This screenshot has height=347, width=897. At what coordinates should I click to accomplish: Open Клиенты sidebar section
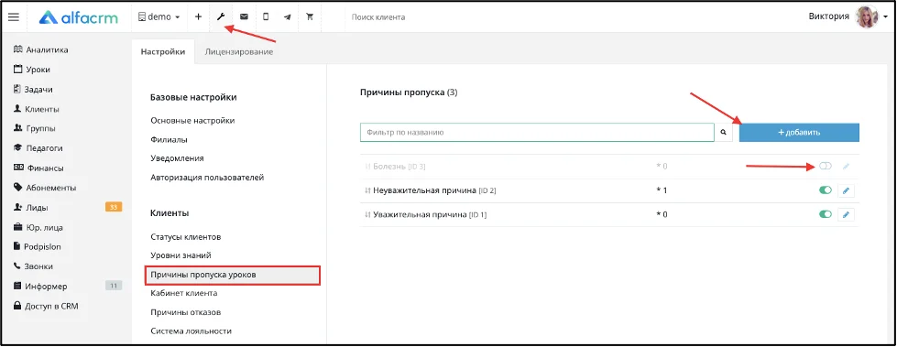coord(36,109)
